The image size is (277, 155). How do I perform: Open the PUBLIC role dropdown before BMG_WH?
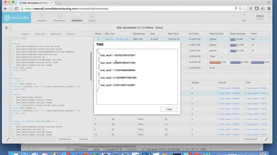coord(26,34)
